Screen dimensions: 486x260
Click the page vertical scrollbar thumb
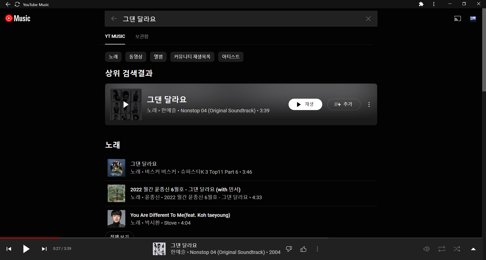484,50
